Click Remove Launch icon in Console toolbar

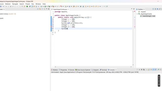click(142, 70)
